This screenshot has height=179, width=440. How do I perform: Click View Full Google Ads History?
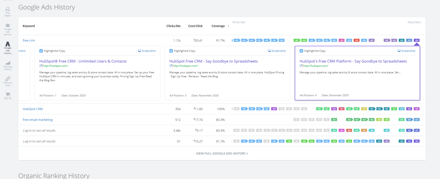pyautogui.click(x=222, y=153)
